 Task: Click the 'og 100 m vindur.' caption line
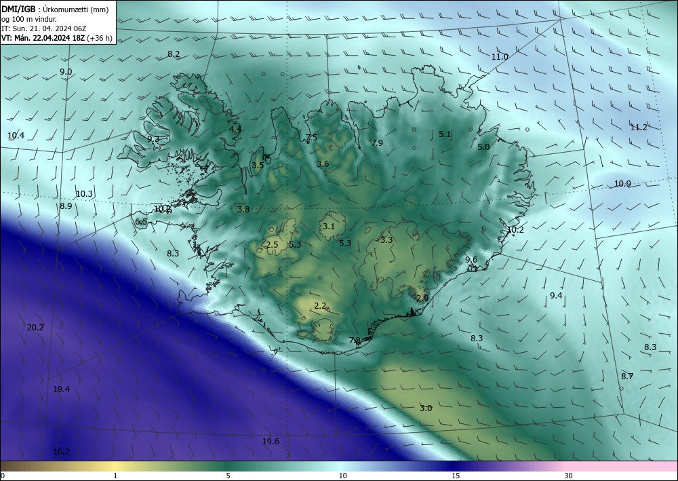[29, 19]
